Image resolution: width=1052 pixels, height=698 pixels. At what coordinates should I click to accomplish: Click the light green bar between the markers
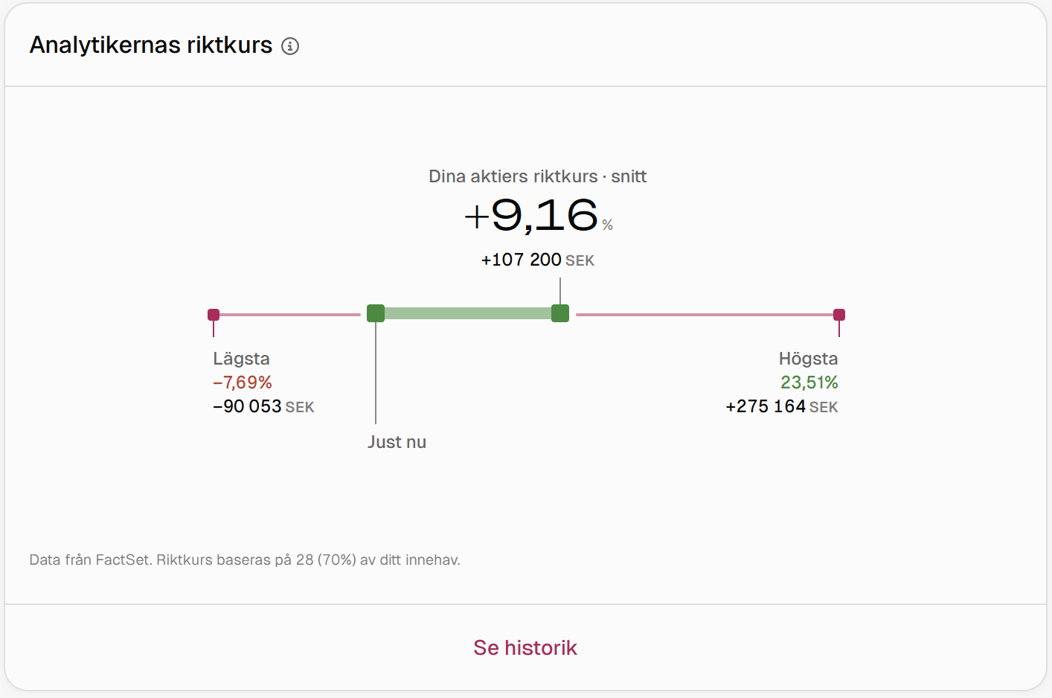468,313
